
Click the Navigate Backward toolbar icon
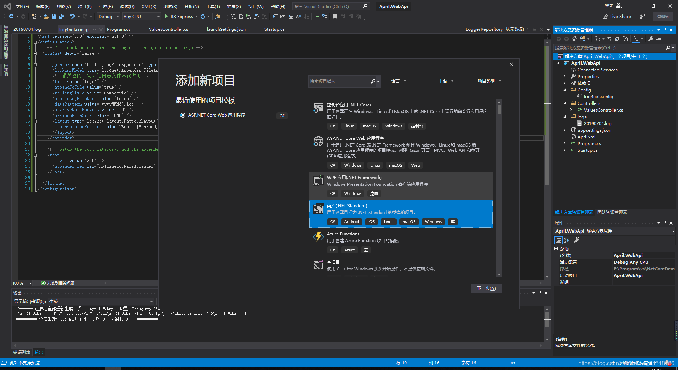coord(11,17)
